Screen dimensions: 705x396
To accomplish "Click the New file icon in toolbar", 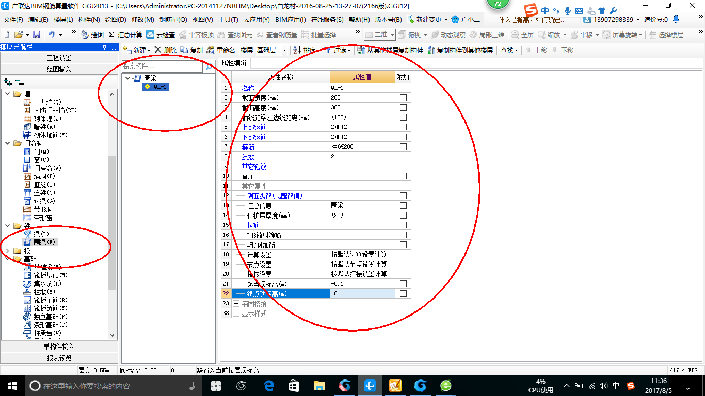I will [x=6, y=35].
